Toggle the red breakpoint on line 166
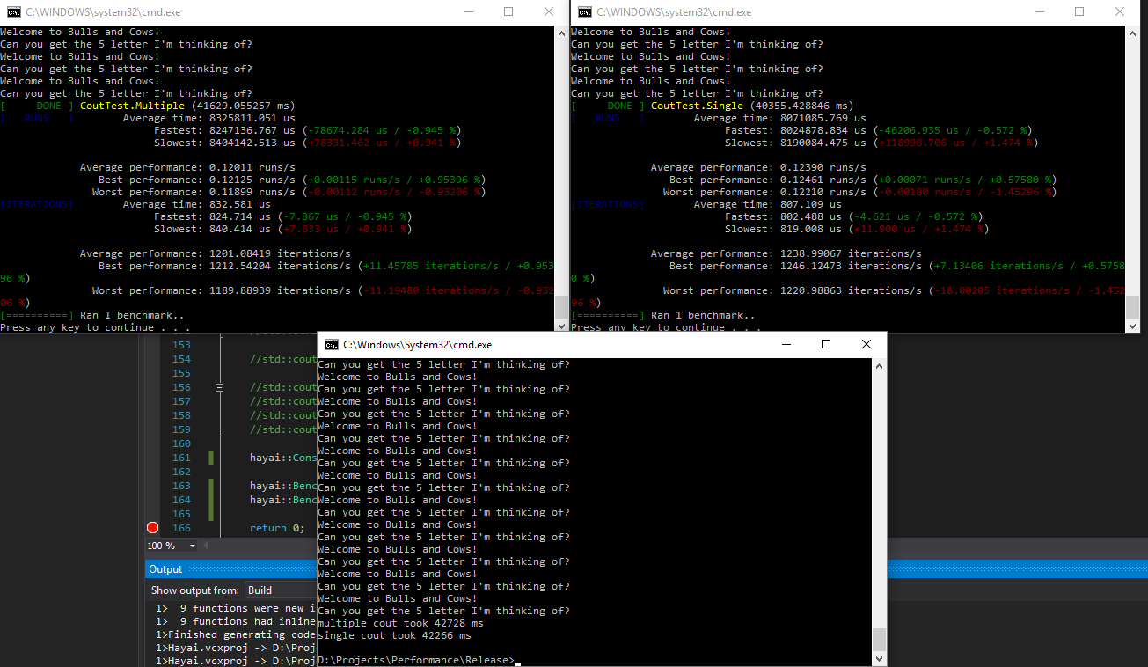The image size is (1148, 667). click(x=152, y=528)
